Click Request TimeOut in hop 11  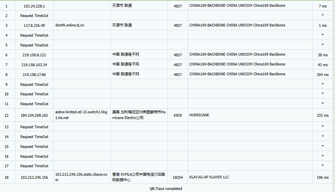coord(34,104)
